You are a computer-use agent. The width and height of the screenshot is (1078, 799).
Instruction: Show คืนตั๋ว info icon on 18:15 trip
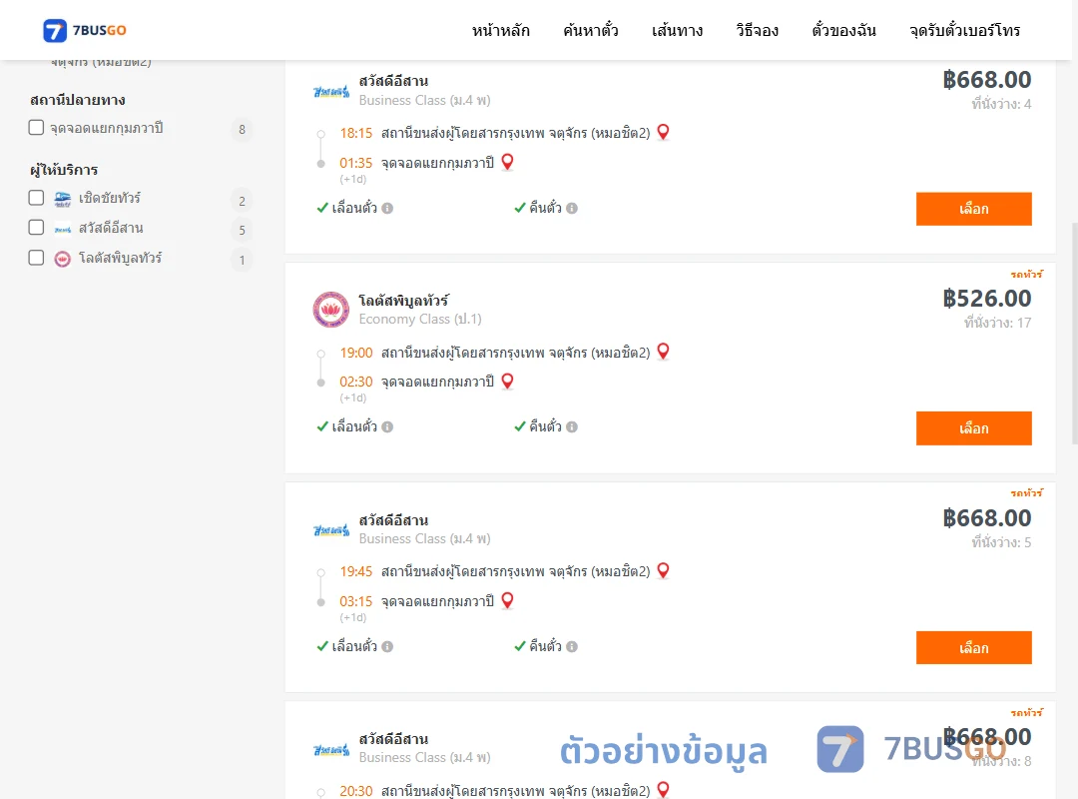pyautogui.click(x=572, y=208)
